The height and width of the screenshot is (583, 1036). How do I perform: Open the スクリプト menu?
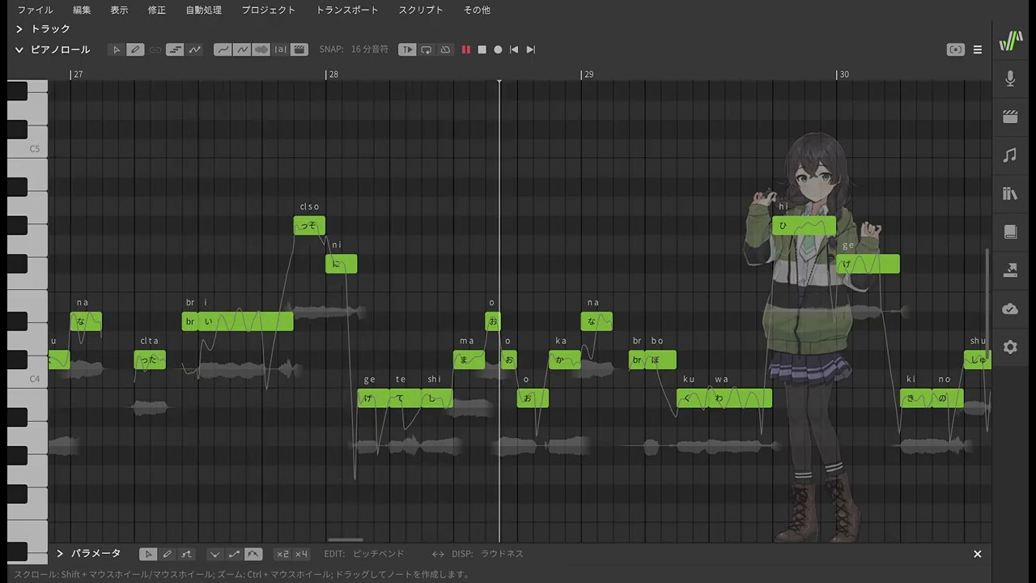pos(421,10)
